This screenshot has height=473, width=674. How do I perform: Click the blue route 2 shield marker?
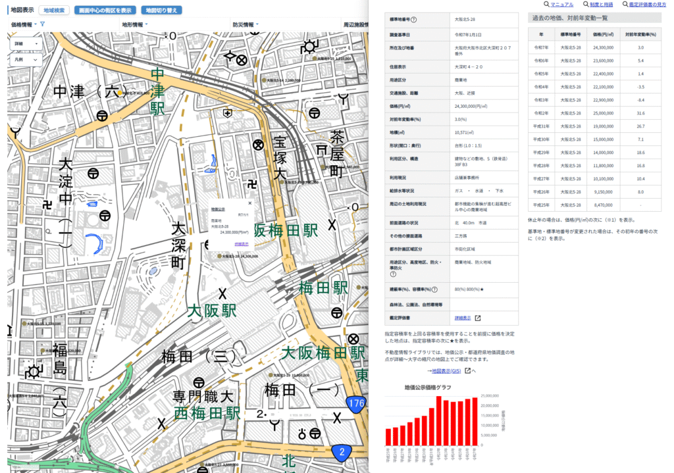(340, 452)
